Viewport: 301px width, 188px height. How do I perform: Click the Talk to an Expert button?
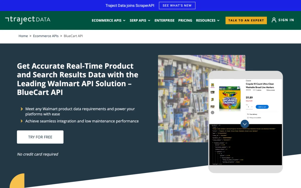pyautogui.click(x=246, y=20)
